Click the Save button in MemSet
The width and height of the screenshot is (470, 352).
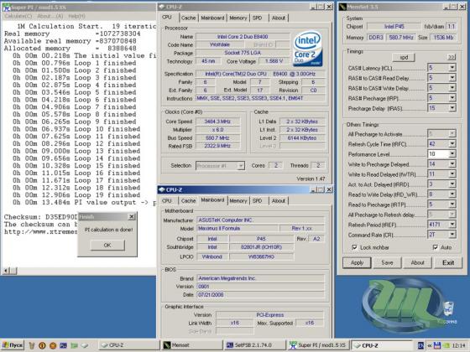387,262
